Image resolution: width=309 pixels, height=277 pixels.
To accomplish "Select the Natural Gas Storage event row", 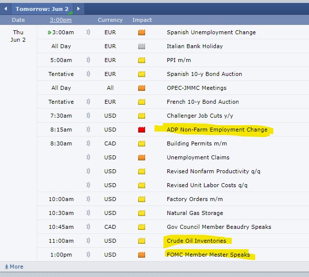I will point(195,213).
